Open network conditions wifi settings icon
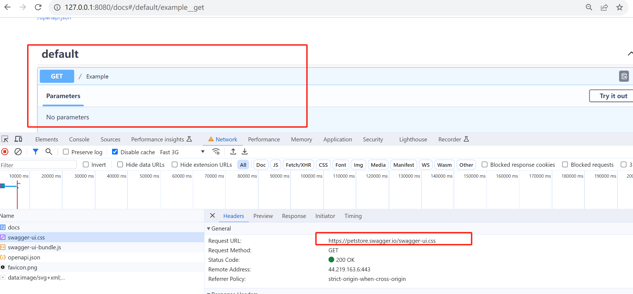The image size is (633, 294). pyautogui.click(x=216, y=152)
